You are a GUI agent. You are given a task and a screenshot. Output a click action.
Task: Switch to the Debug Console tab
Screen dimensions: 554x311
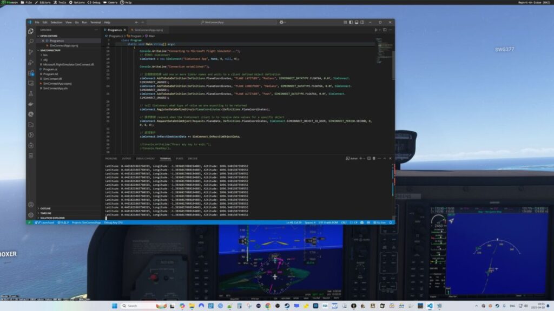click(x=145, y=159)
